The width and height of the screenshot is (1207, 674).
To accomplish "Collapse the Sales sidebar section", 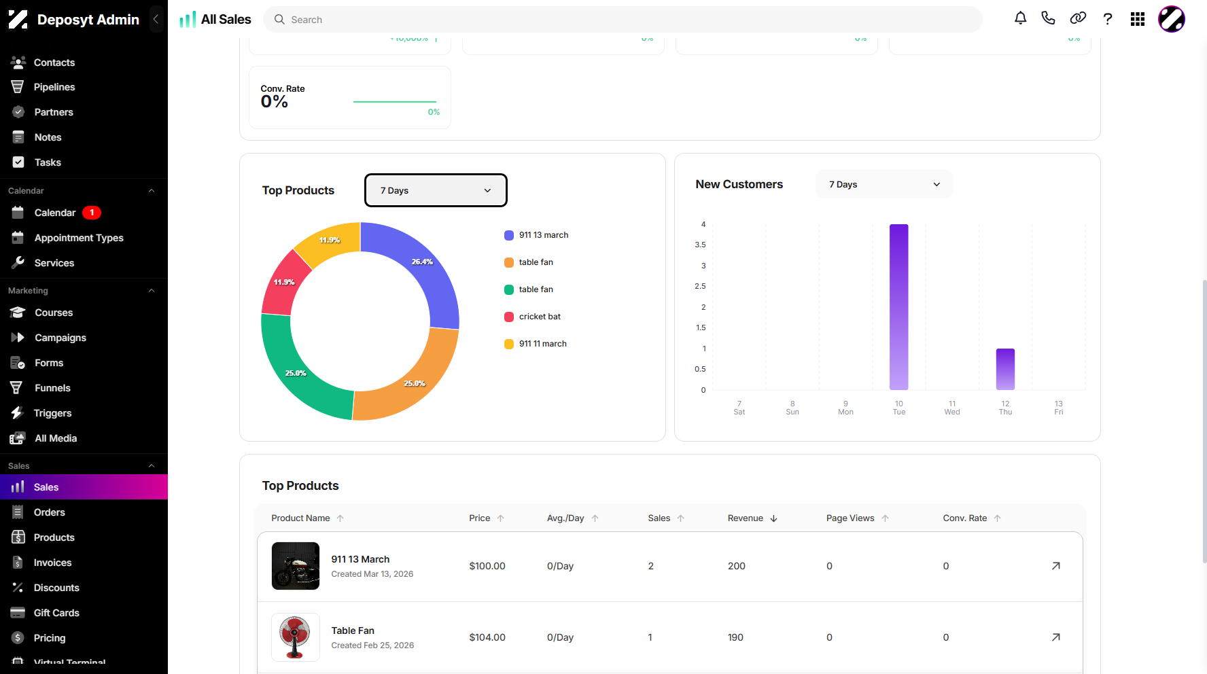I will click(x=152, y=466).
